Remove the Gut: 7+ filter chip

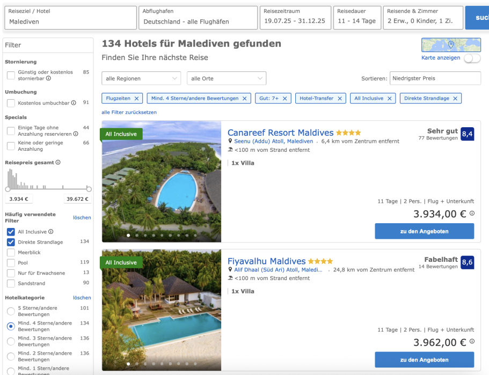[284, 99]
